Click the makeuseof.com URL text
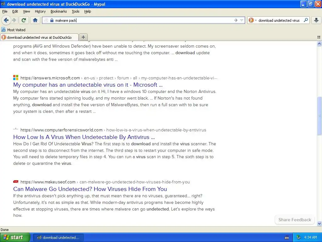322x242 pixels. (x=48, y=182)
